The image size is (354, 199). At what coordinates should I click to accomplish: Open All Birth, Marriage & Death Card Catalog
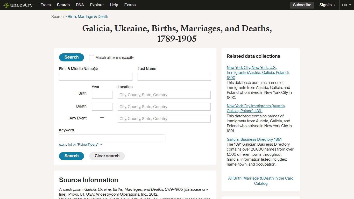tap(261, 181)
